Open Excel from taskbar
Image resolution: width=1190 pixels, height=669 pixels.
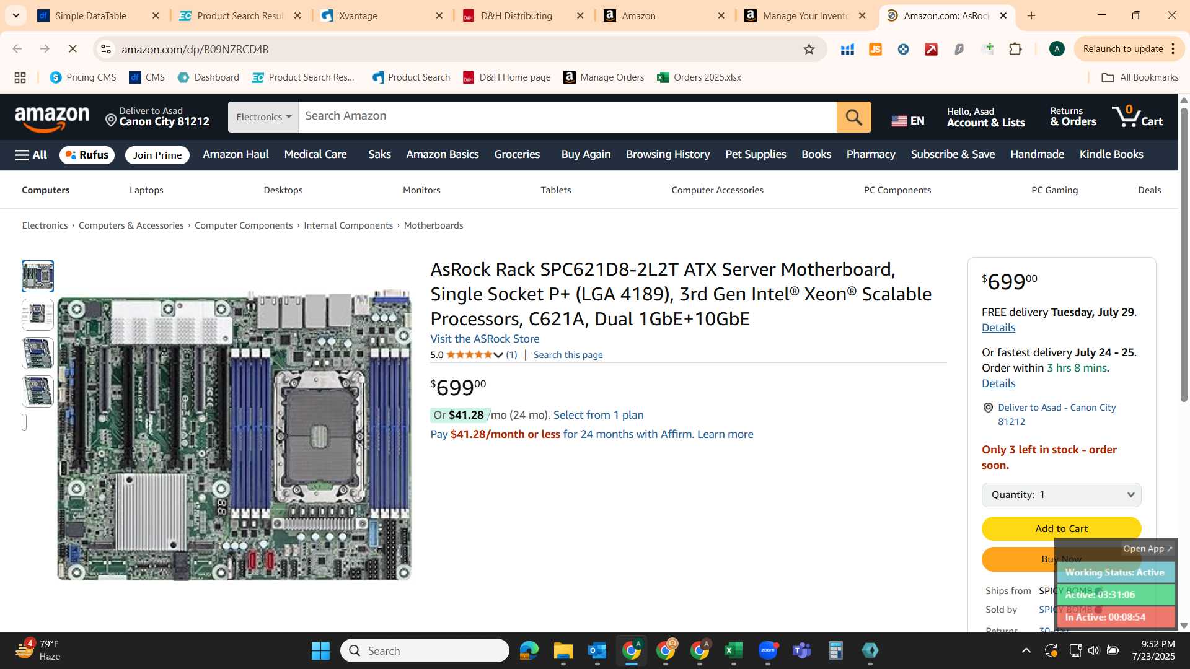[x=733, y=650]
